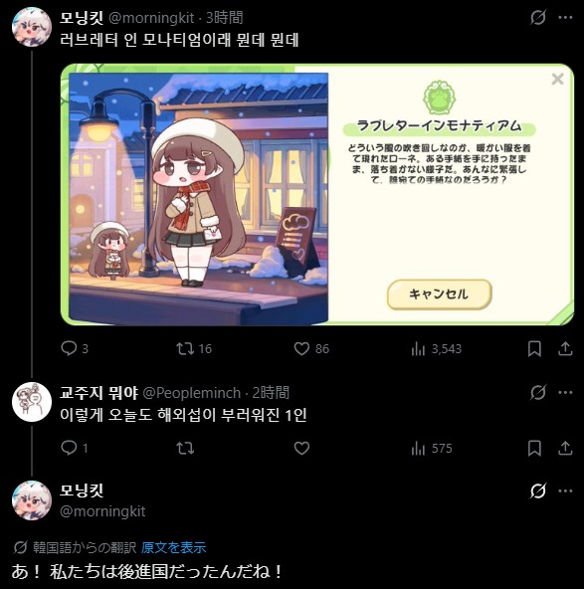View analytics showing 3,543 views
Viewport: 584px width, 589px height.
pos(436,349)
